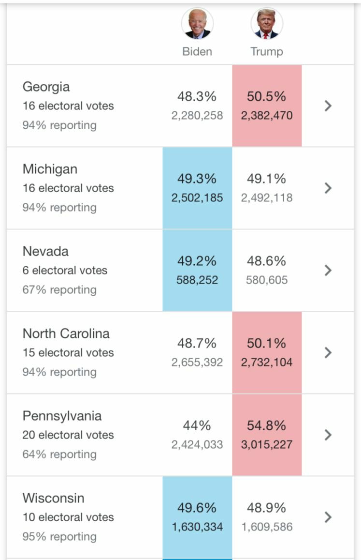Open the Georgia state name link
This screenshot has width=361, height=560.
[x=46, y=87]
